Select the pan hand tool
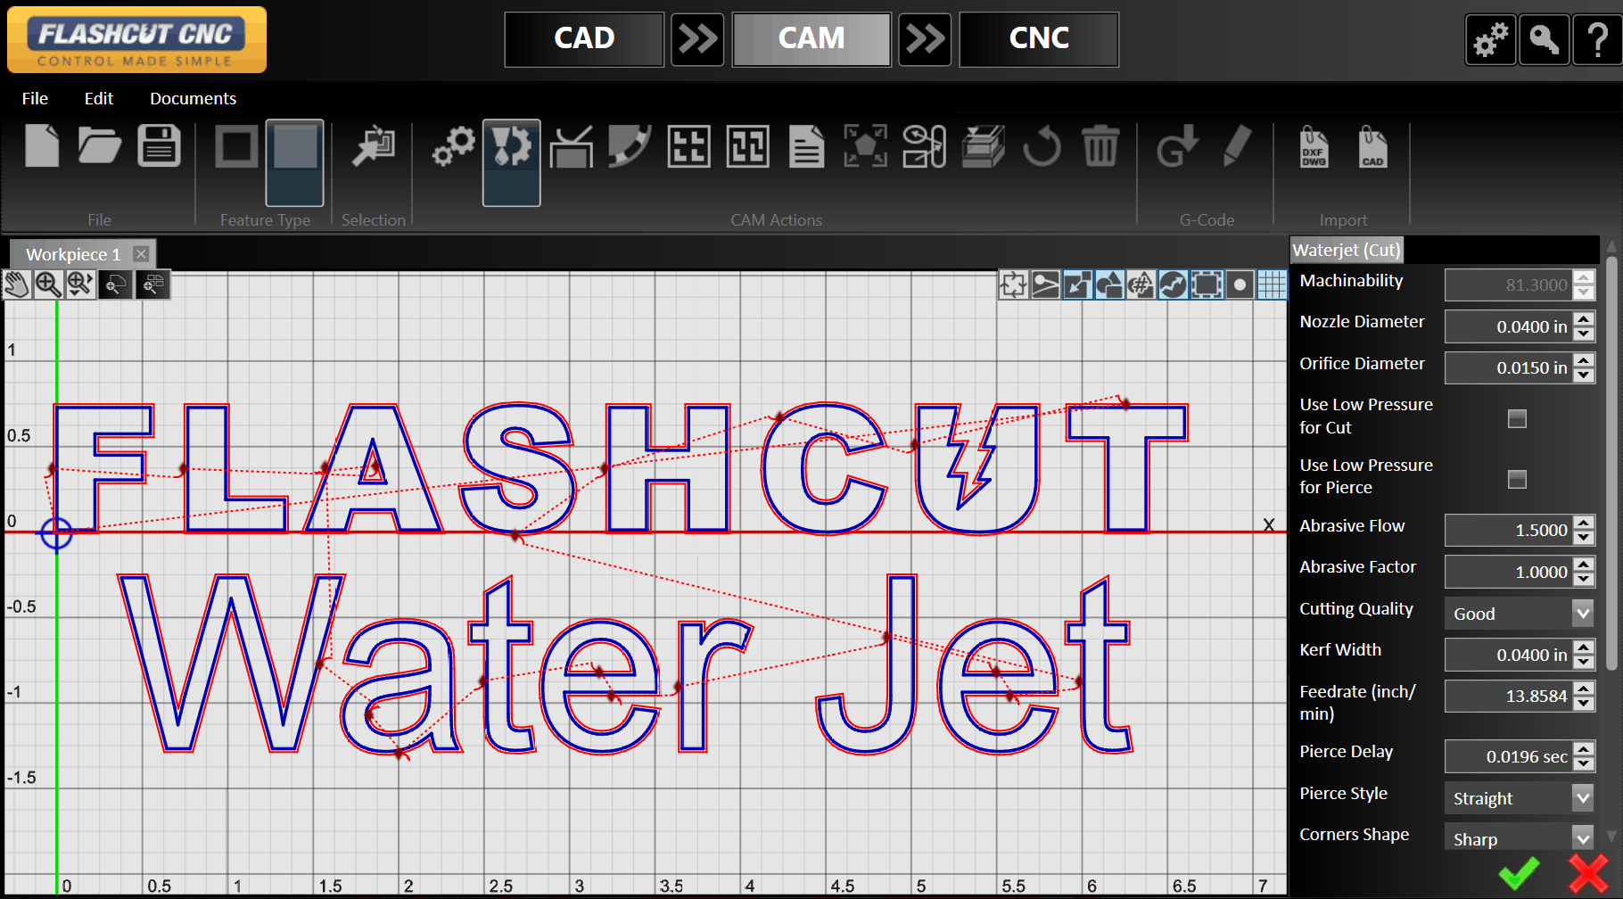The height and width of the screenshot is (899, 1623). (17, 285)
